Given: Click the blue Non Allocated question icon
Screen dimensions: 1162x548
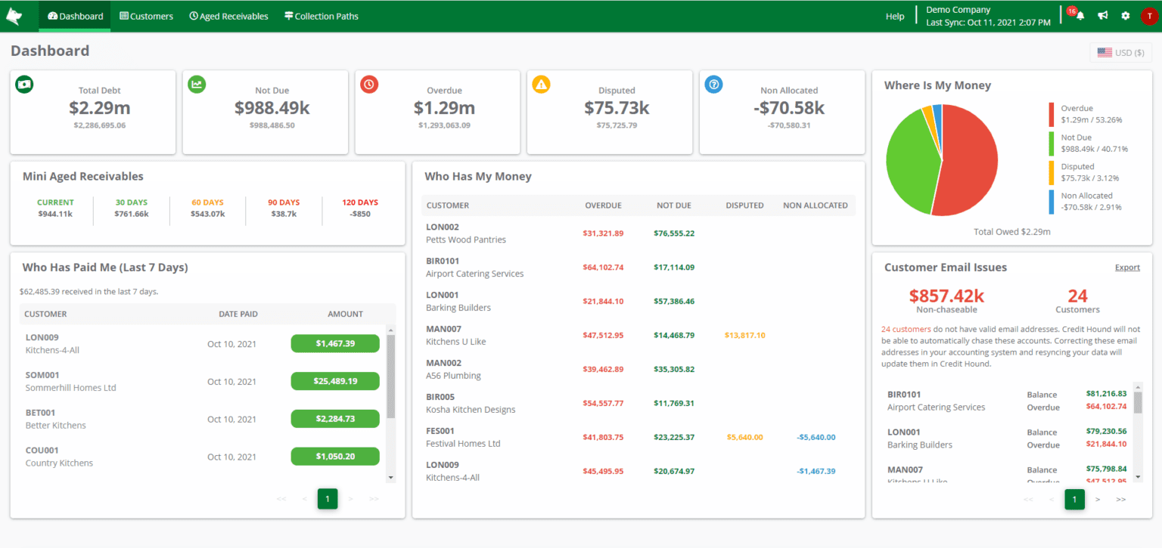Looking at the screenshot, I should click(x=713, y=84).
